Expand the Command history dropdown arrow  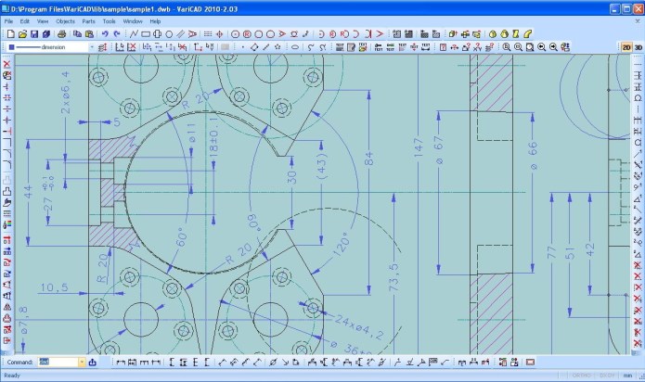pos(82,363)
